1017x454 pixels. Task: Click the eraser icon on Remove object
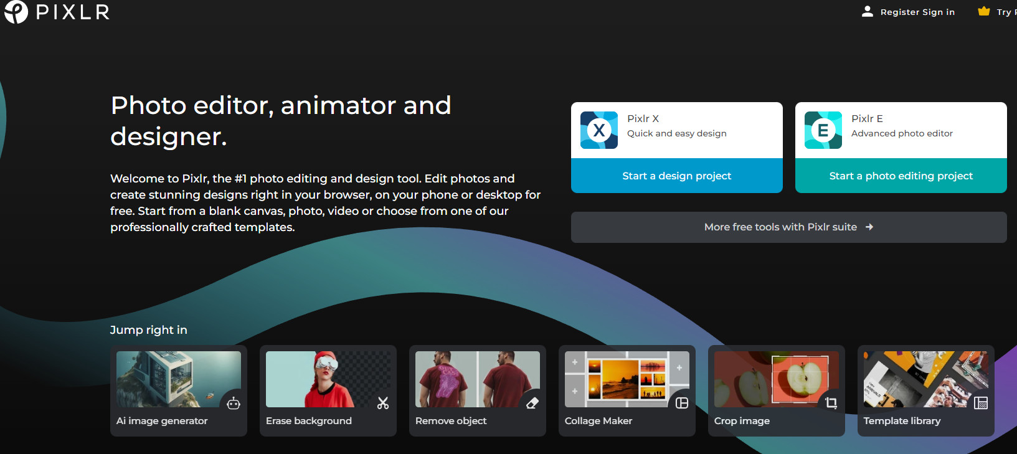(532, 404)
